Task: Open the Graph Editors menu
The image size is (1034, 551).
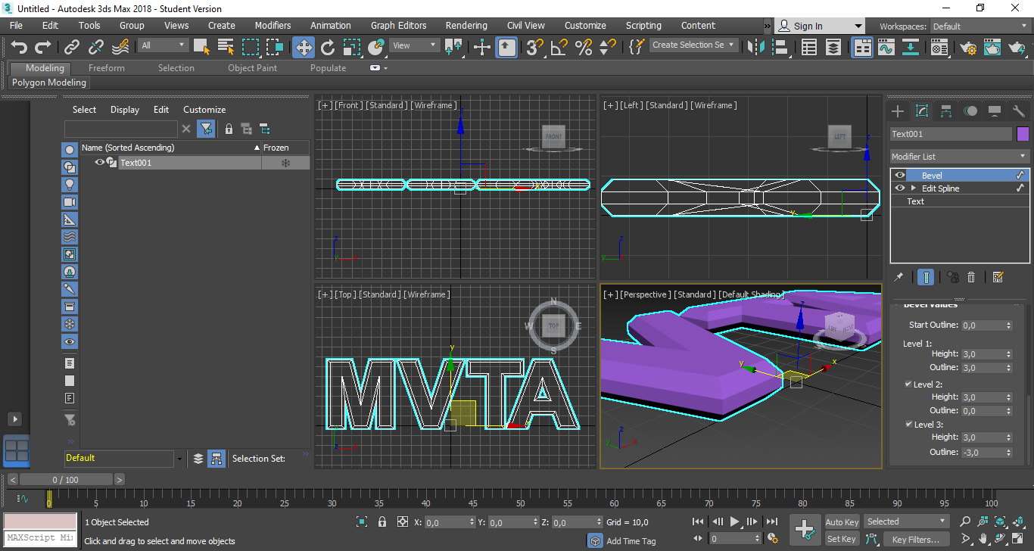Action: (398, 25)
